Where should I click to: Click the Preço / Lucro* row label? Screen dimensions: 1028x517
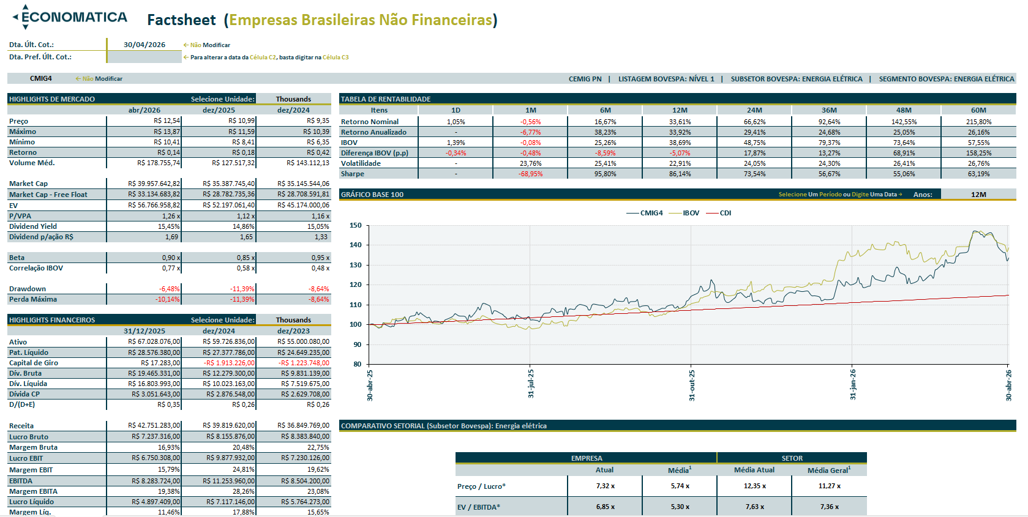pos(481,486)
